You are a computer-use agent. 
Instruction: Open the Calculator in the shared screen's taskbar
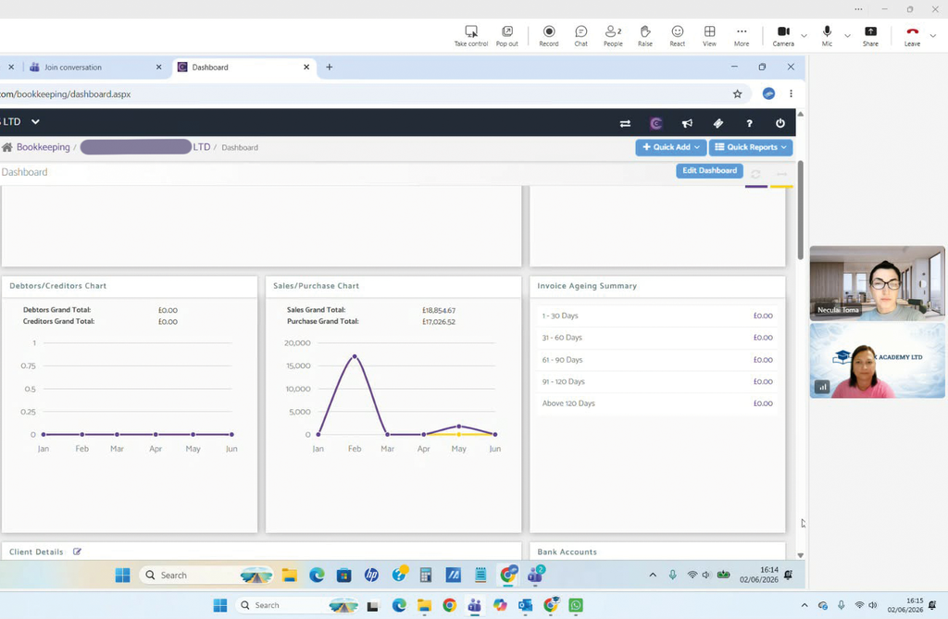point(426,575)
